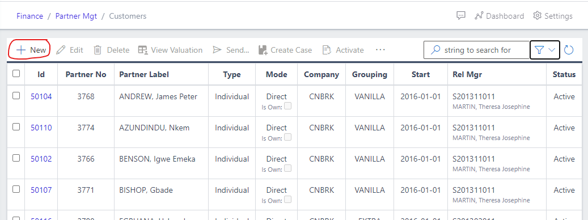Open Settings with the gear icon
The height and width of the screenshot is (220, 588).
(x=553, y=16)
